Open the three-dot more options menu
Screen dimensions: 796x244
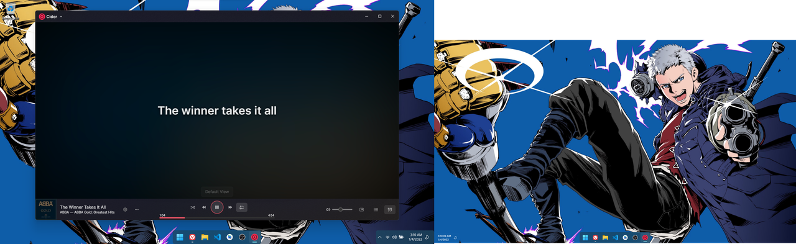(x=137, y=209)
